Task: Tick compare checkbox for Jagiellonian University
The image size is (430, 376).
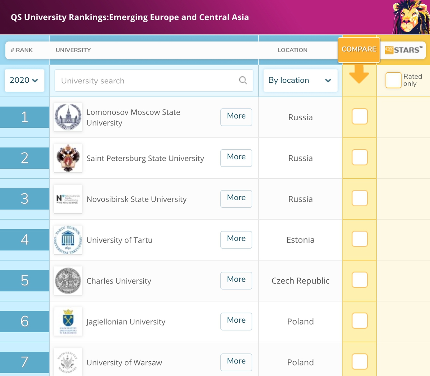Action: (x=360, y=320)
